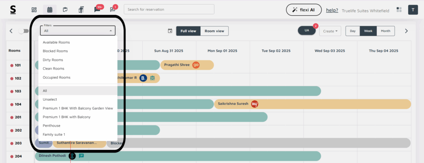Open the dashboard grid icon
Image resolution: width=424 pixels, height=163 pixels.
(34, 10)
